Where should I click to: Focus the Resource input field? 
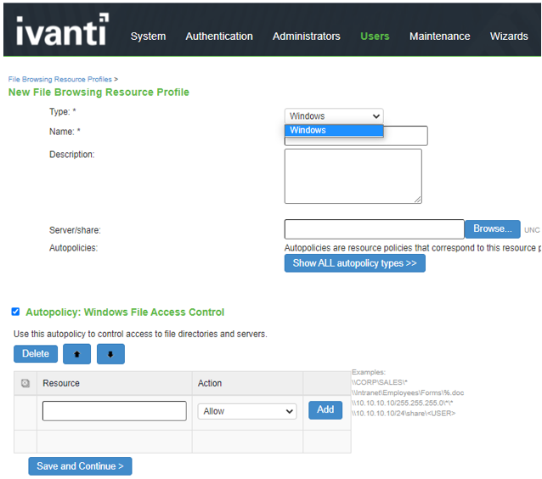[115, 411]
